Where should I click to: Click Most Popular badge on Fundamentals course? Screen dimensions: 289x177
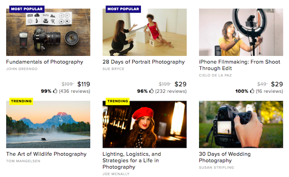click(x=27, y=9)
